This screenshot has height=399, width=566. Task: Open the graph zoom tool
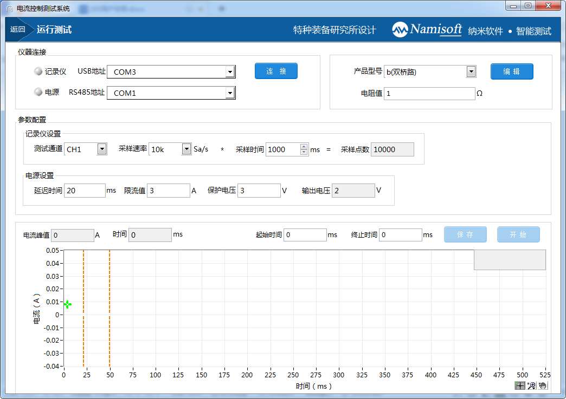click(531, 385)
